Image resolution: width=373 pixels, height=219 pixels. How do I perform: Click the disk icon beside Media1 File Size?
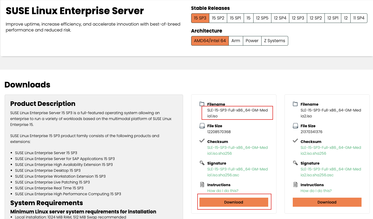coord(202,126)
